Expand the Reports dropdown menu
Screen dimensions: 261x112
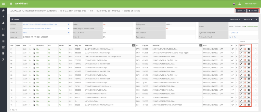(247, 19)
